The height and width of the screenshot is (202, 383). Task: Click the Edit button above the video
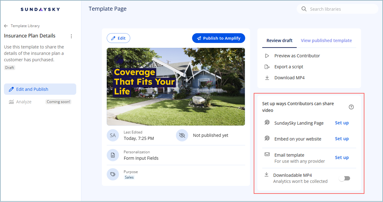pyautogui.click(x=118, y=38)
